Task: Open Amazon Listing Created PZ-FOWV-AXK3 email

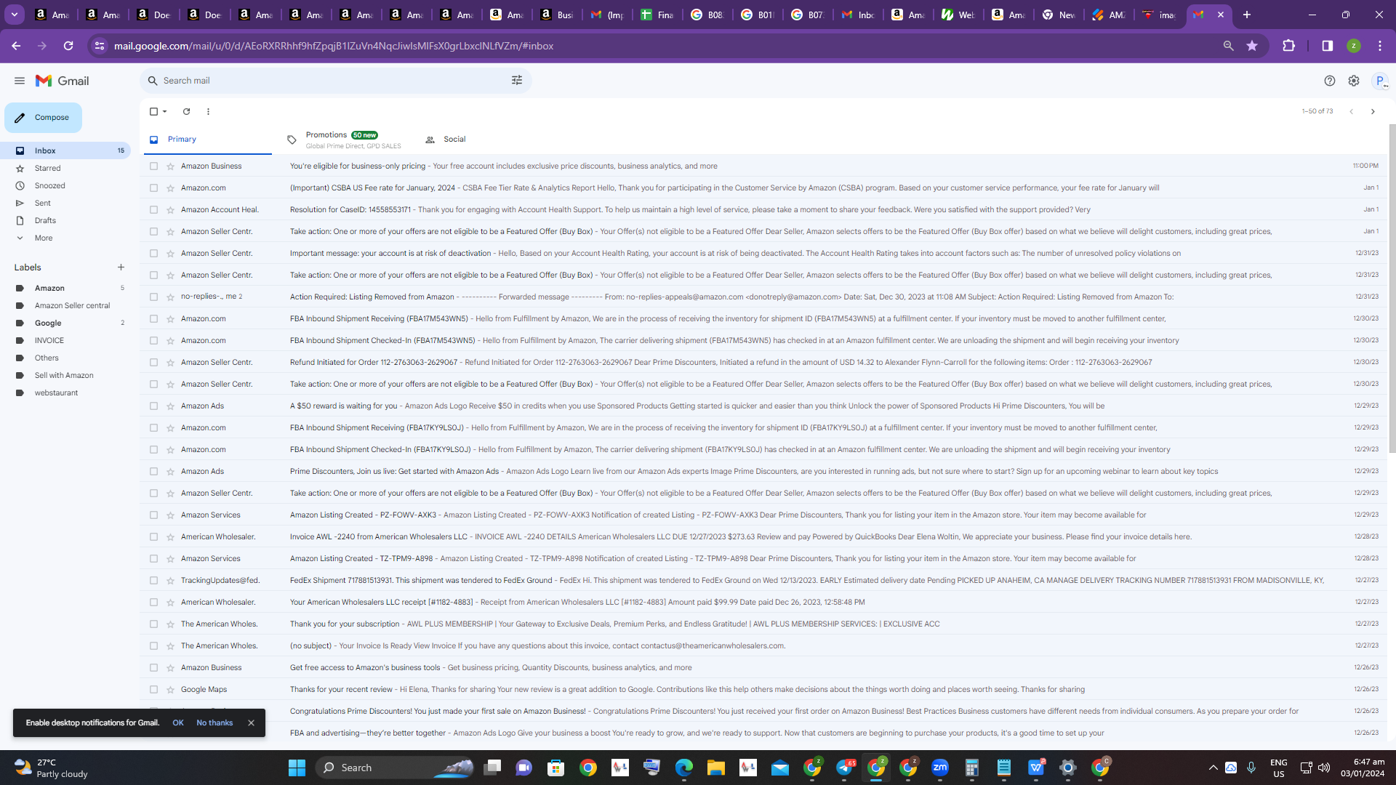Action: pyautogui.click(x=763, y=515)
